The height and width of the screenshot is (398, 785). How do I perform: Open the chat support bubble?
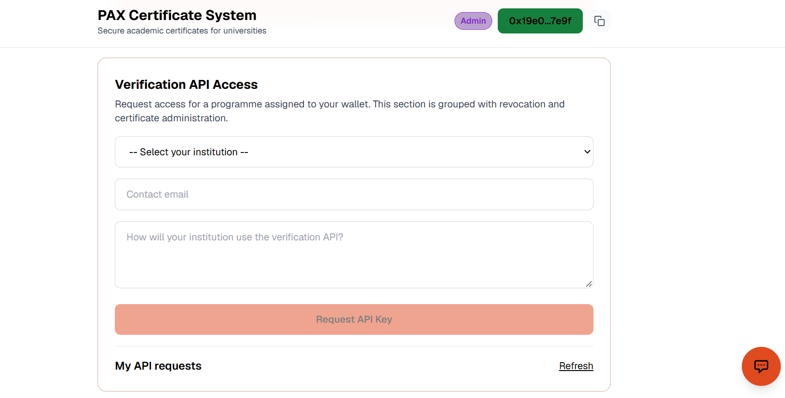(x=761, y=366)
